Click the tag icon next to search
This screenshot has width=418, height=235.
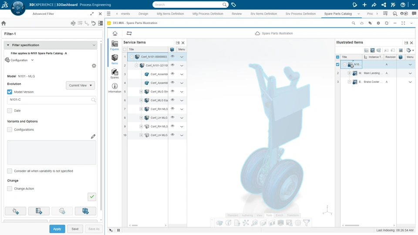pos(233,5)
